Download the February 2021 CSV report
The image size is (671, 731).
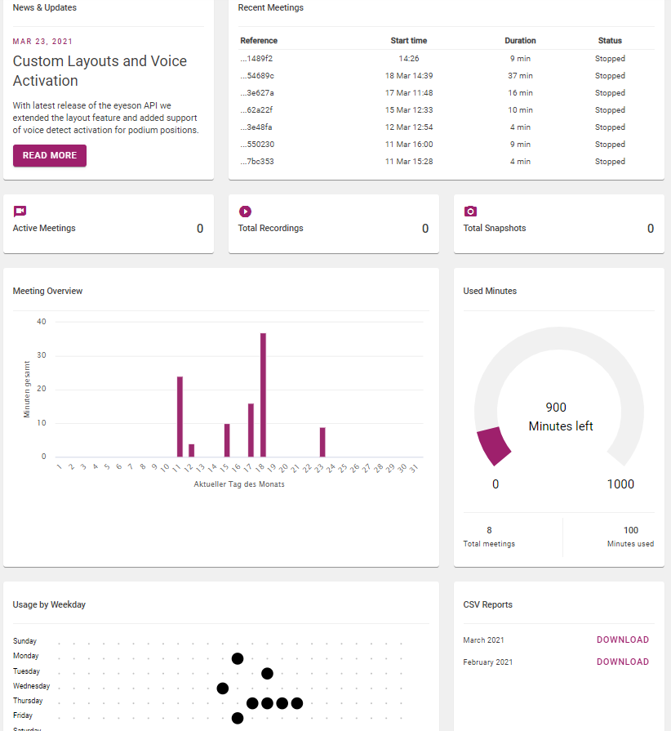tap(622, 662)
